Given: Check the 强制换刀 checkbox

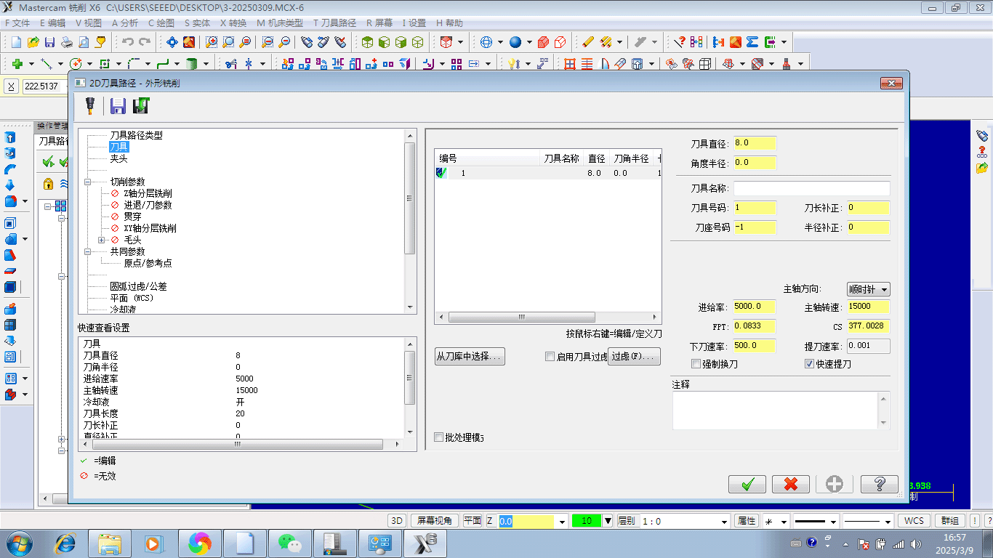Looking at the screenshot, I should coord(696,364).
